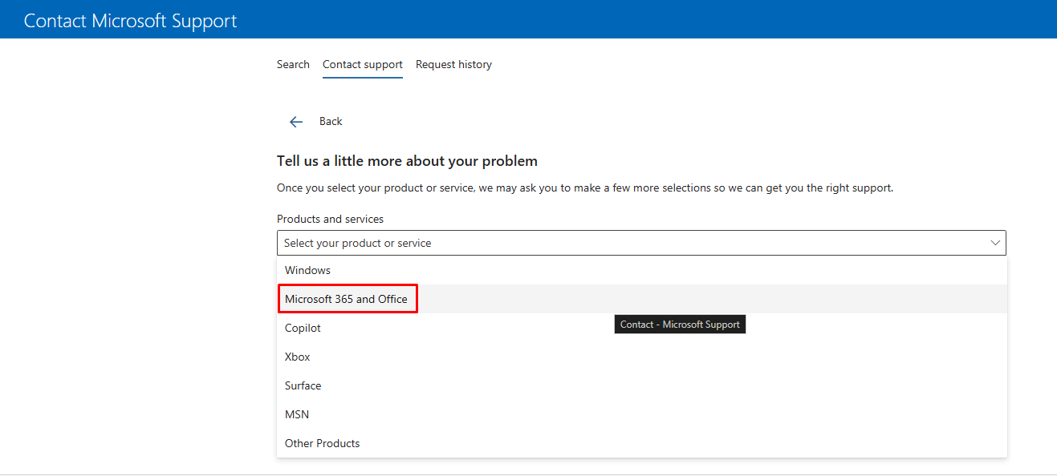Click the Contact Microsoft Support header title
This screenshot has width=1057, height=476.
(131, 21)
